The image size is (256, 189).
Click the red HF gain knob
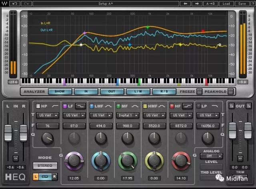pos(181,161)
